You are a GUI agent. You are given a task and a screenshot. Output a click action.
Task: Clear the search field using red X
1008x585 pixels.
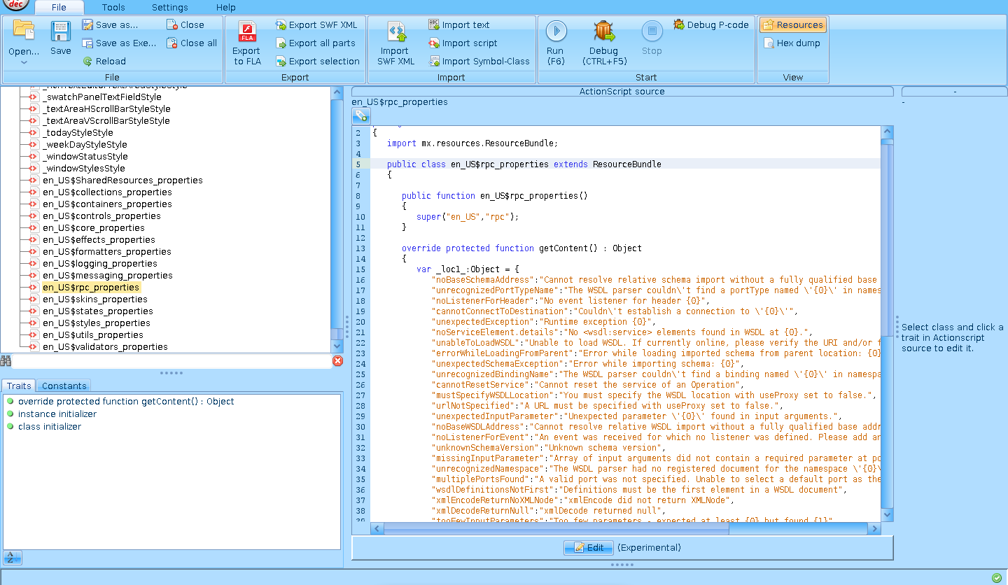(x=337, y=360)
